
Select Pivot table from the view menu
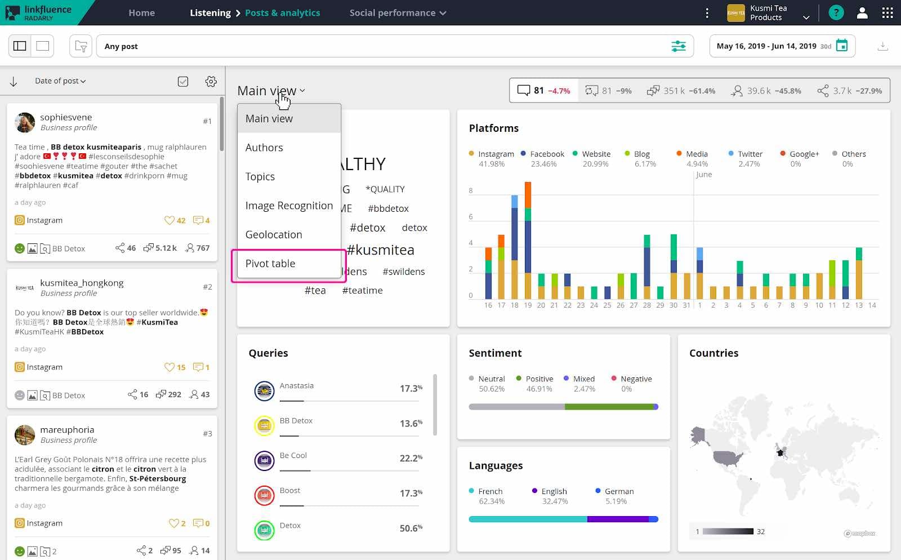pos(270,263)
